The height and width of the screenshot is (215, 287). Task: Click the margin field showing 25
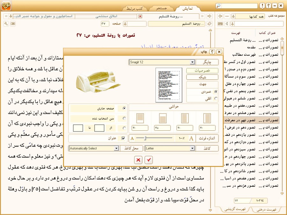[x=162, y=128]
